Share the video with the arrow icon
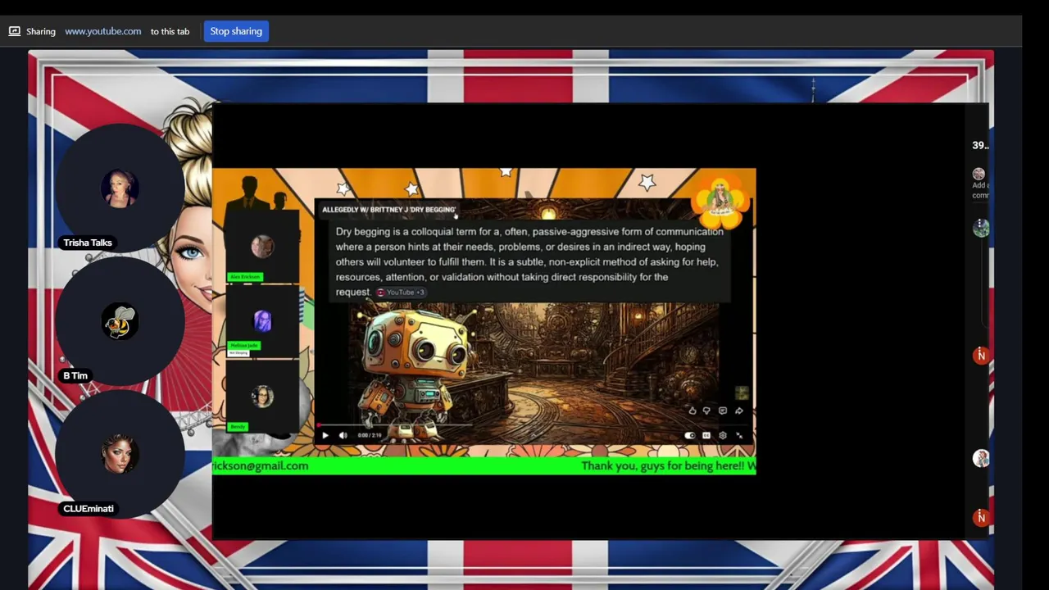The image size is (1049, 590). click(739, 411)
